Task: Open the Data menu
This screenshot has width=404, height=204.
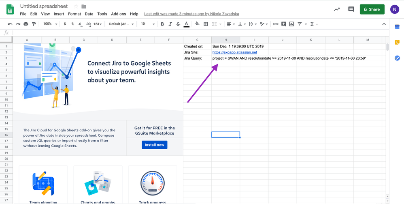Action: 89,14
